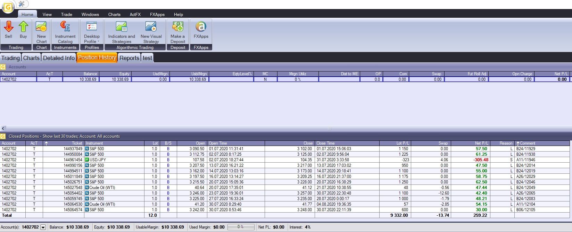572x232 pixels.
Task: Switch to the Charts workspace tab
Action: [x=31, y=58]
